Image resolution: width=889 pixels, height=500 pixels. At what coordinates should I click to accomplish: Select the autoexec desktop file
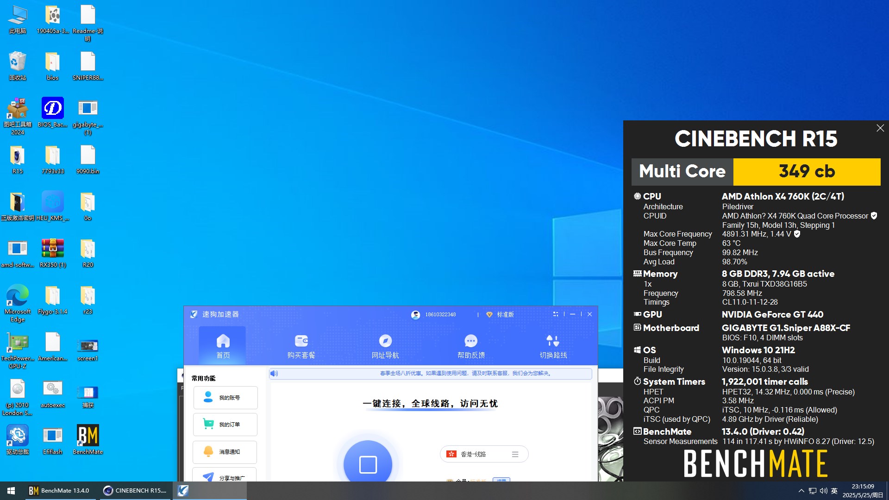pos(52,393)
